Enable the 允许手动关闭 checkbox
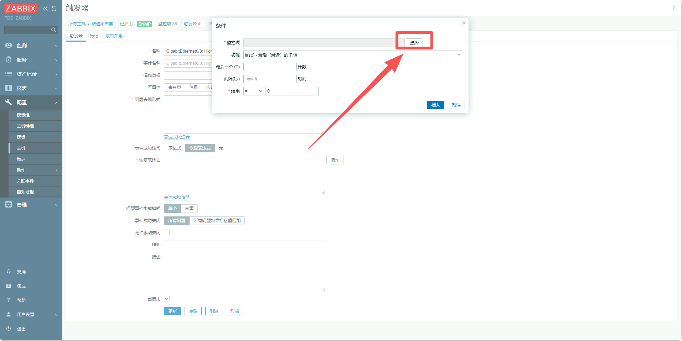Image resolution: width=682 pixels, height=341 pixels. point(167,232)
